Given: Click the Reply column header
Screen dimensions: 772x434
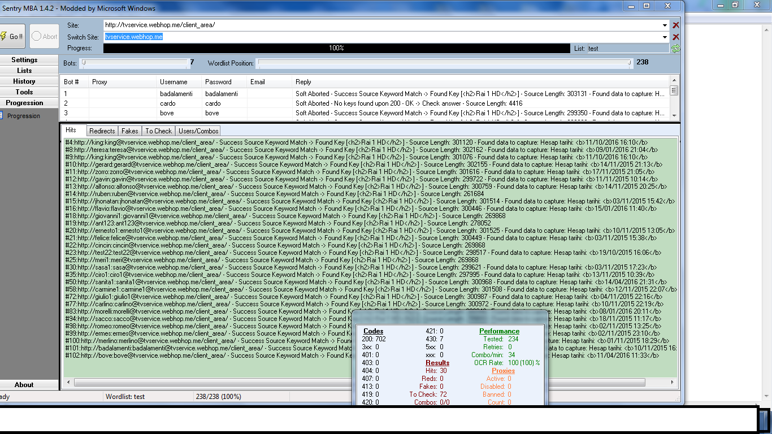Looking at the screenshot, I should pyautogui.click(x=303, y=82).
